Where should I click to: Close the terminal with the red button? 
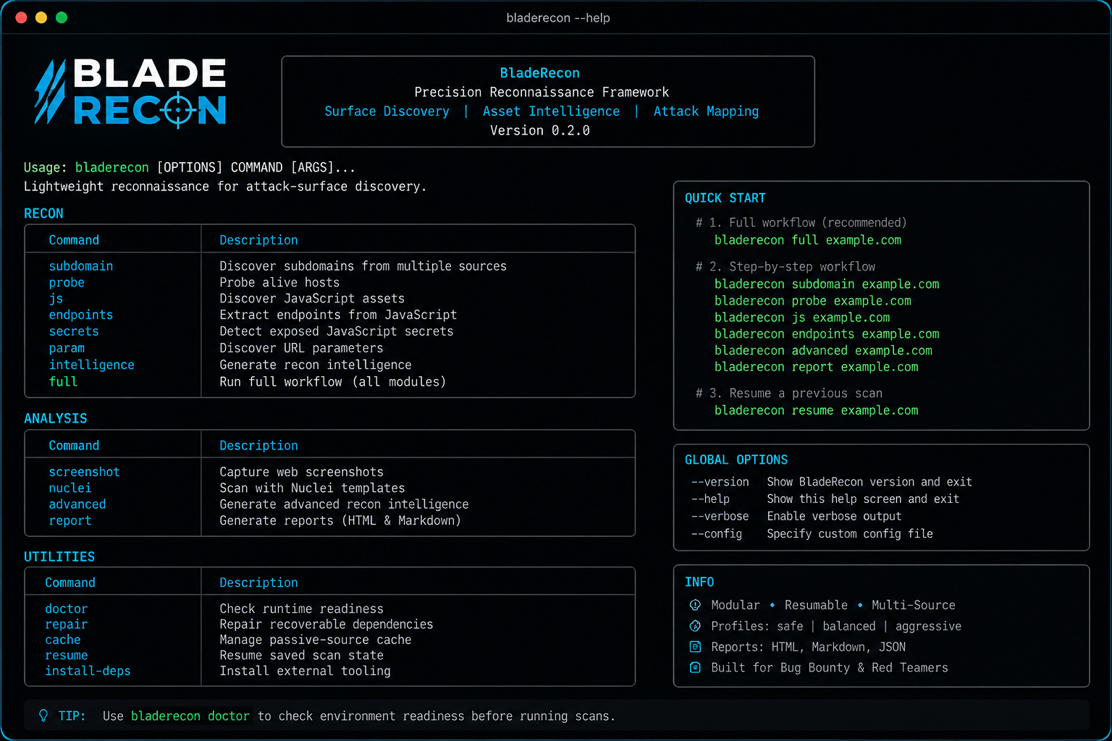(21, 17)
